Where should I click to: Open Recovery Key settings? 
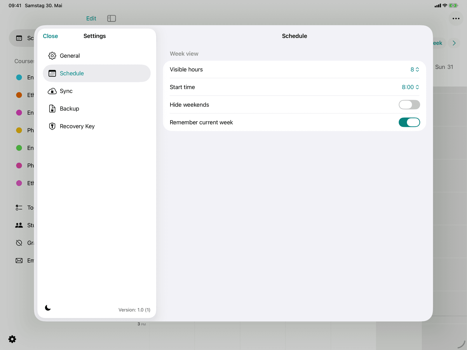97,126
